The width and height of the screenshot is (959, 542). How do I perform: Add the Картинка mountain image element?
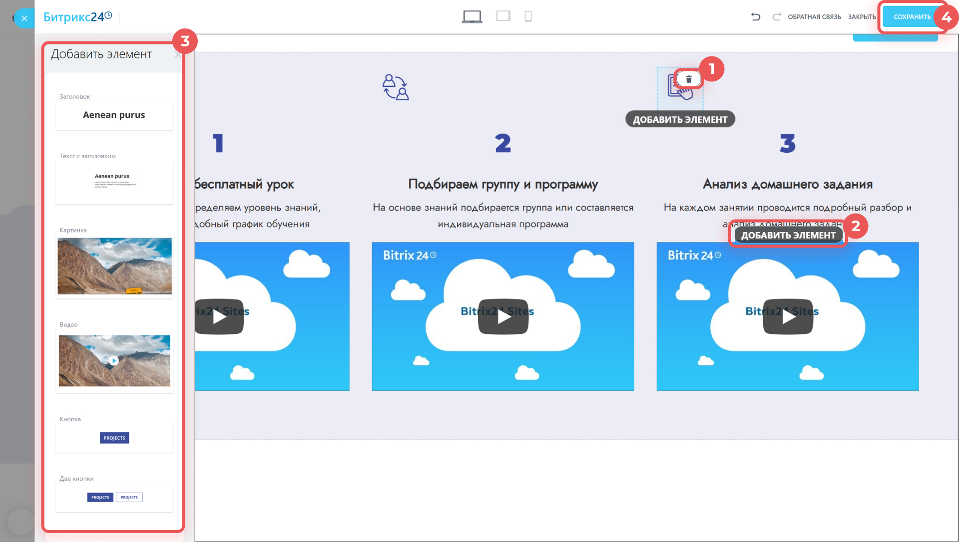tap(114, 266)
